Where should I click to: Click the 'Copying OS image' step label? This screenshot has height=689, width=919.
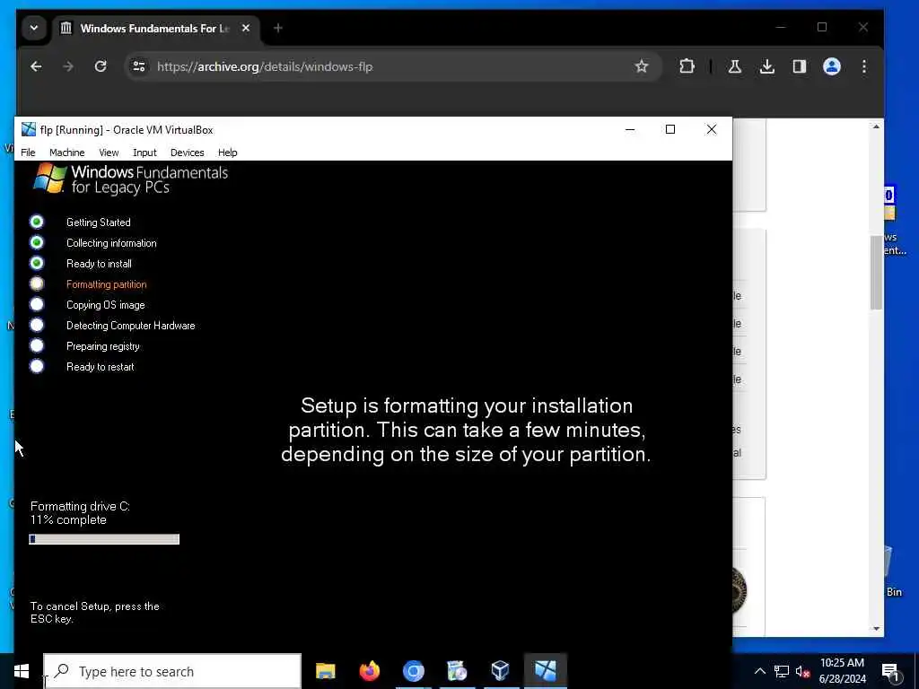tap(106, 305)
